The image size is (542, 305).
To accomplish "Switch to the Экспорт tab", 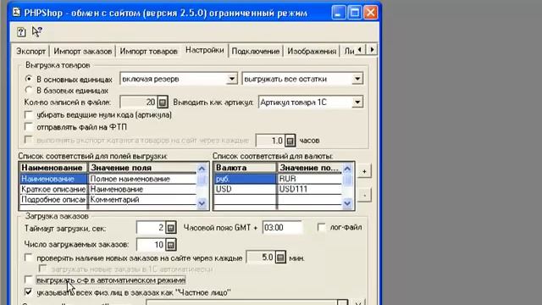I will 30,51.
